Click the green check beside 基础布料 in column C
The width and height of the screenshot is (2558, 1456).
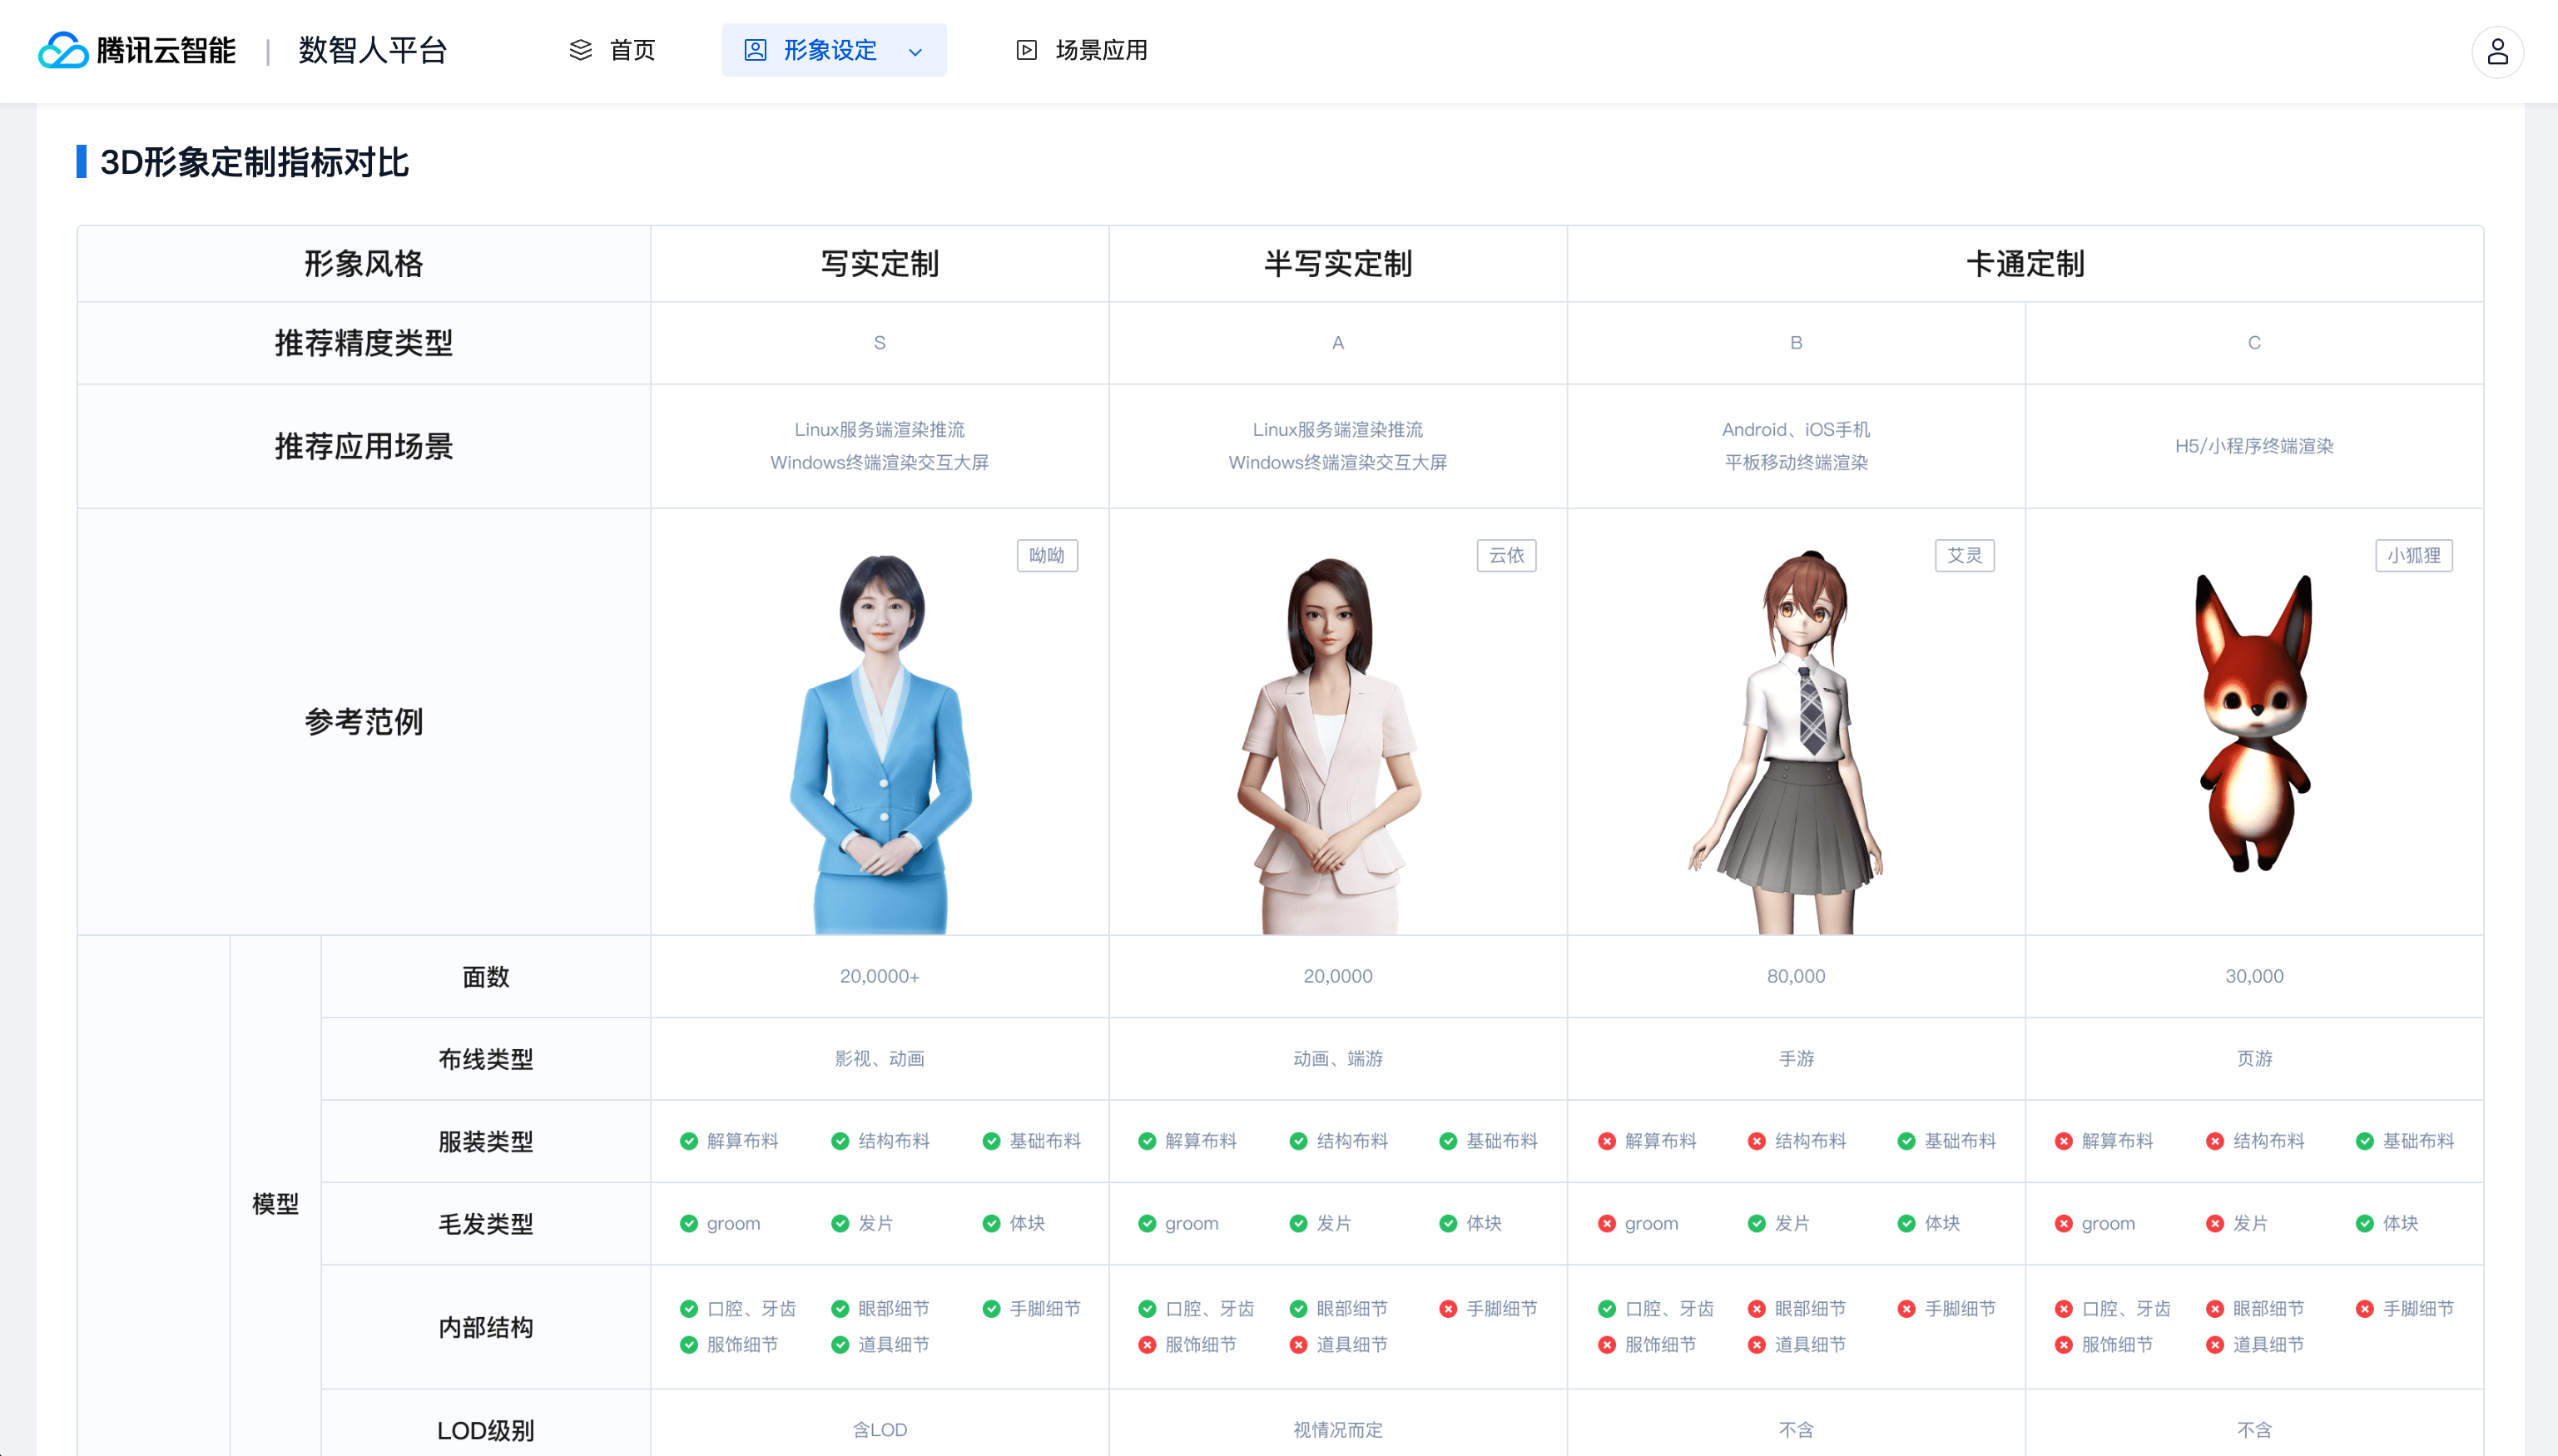pyautogui.click(x=2364, y=1141)
